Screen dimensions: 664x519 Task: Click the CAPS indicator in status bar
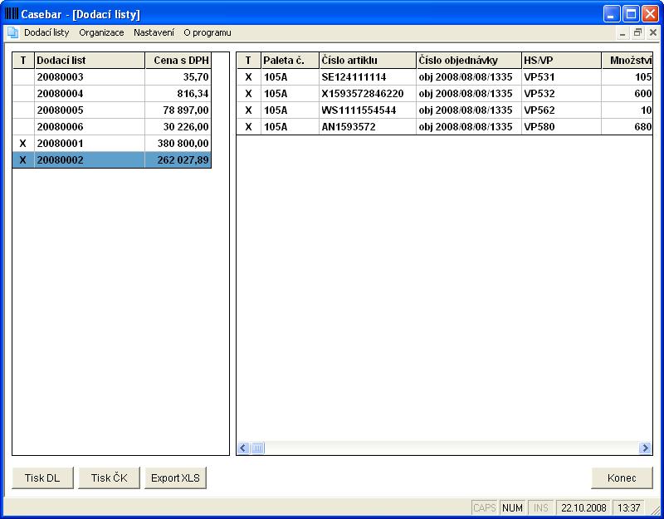coord(485,507)
